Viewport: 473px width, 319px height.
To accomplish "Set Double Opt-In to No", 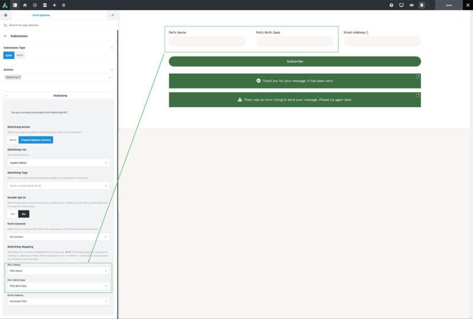I will pyautogui.click(x=24, y=214).
